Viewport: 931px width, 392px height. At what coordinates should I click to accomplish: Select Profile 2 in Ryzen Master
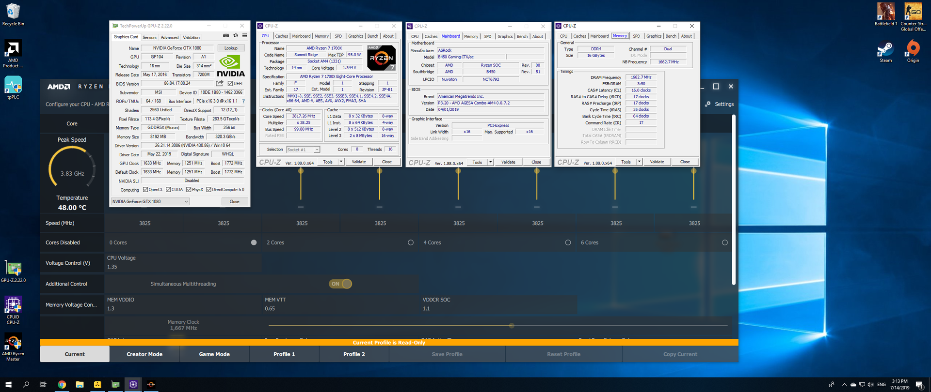354,354
